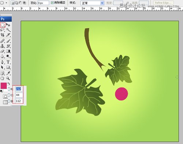This screenshot has width=183, height=144.
Task: Click the large leaf on the canvas
Action: point(80,93)
